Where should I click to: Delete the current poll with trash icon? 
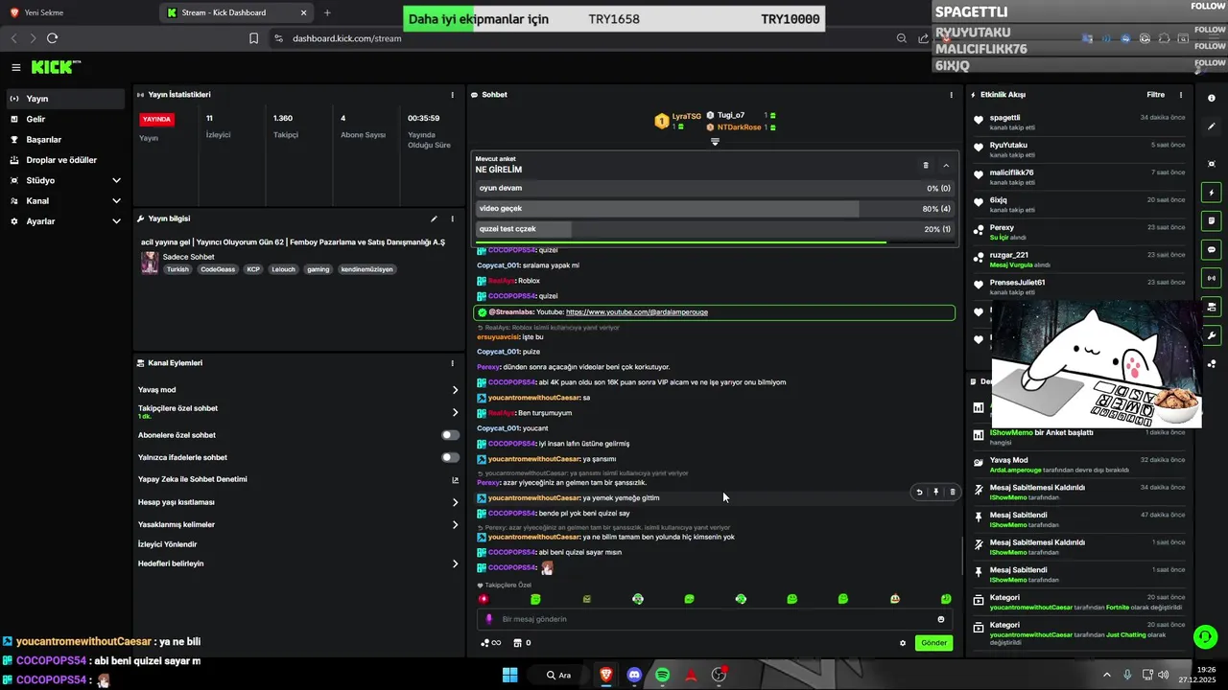coord(926,165)
